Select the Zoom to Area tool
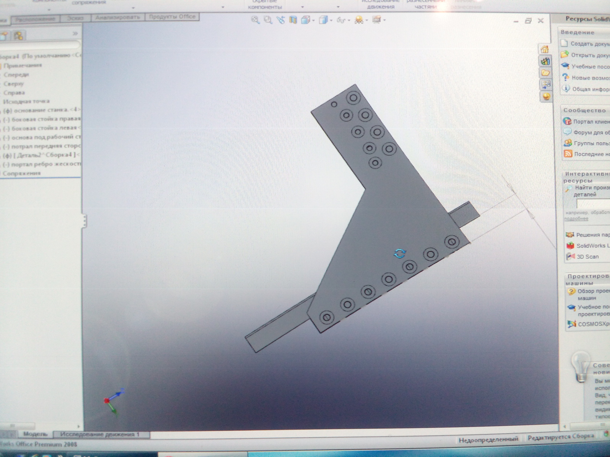 pos(268,20)
